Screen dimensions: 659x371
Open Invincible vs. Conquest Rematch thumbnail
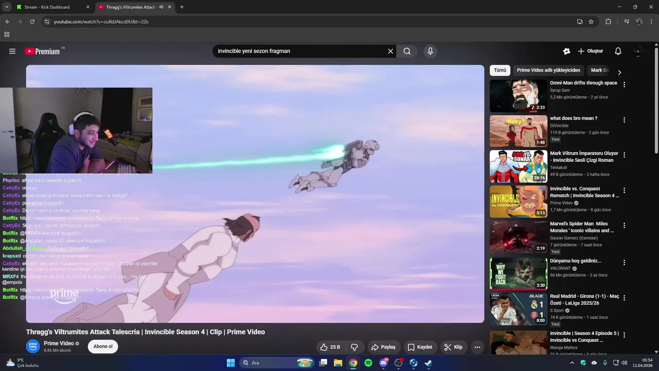518,201
